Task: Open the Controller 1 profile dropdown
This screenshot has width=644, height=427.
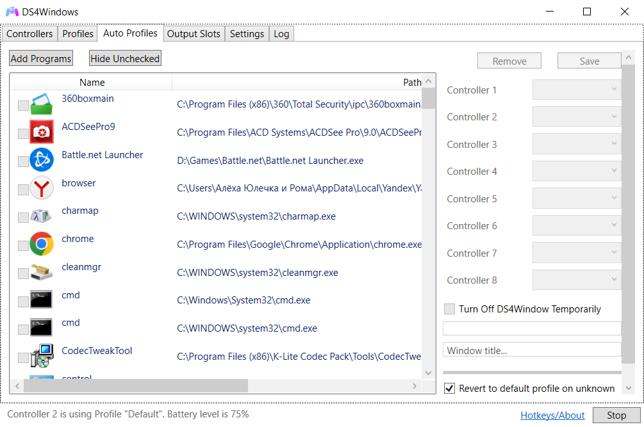Action: tap(577, 90)
